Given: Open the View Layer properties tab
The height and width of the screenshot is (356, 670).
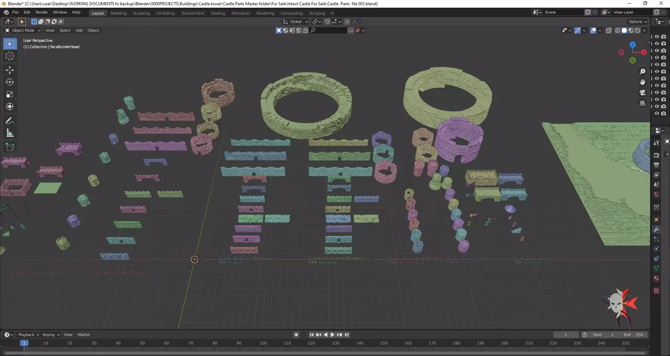Looking at the screenshot, I should coord(656,175).
